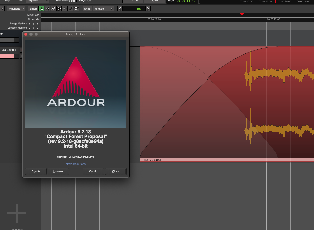314x230 pixels.
Task: Select the Cut (scissors) tool
Action: 53,9
